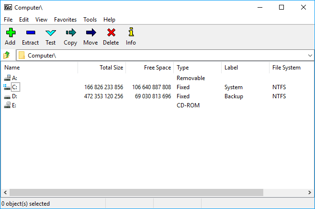Click the green Add plus icon
Image resolution: width=315 pixels, height=209 pixels.
click(x=11, y=33)
